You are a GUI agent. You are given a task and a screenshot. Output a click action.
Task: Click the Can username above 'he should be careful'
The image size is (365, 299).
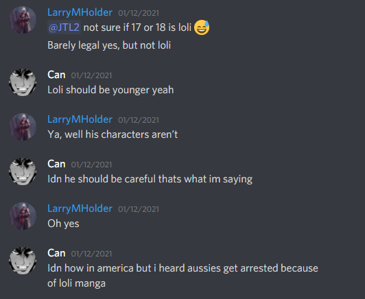click(x=56, y=164)
